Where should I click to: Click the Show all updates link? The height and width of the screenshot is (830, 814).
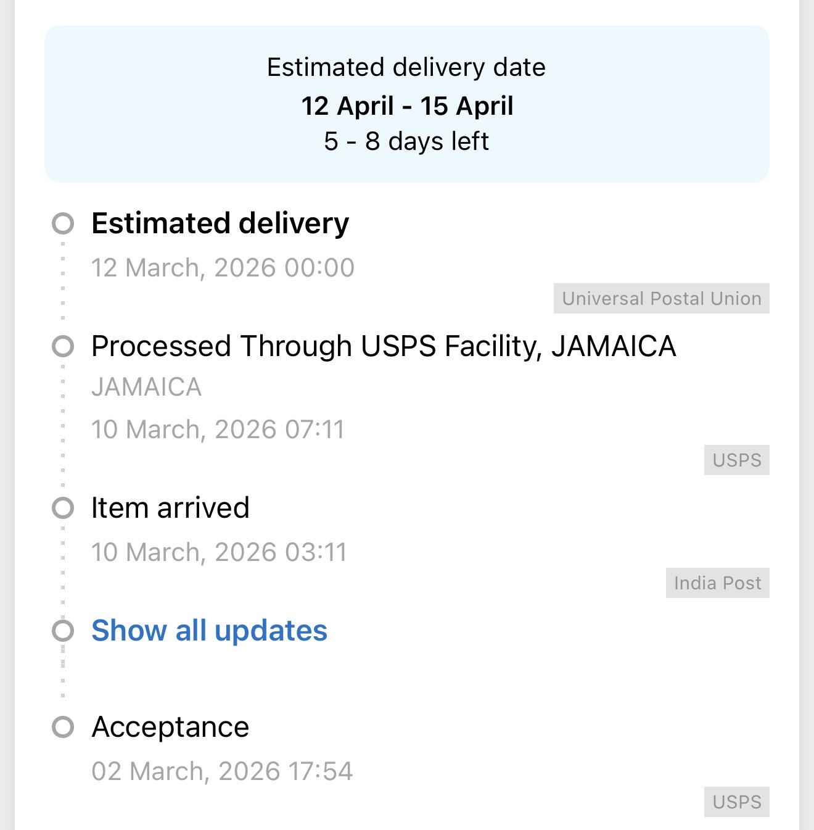pos(209,631)
